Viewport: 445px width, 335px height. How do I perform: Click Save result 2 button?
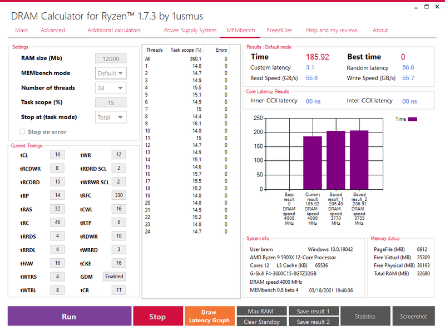click(314, 322)
